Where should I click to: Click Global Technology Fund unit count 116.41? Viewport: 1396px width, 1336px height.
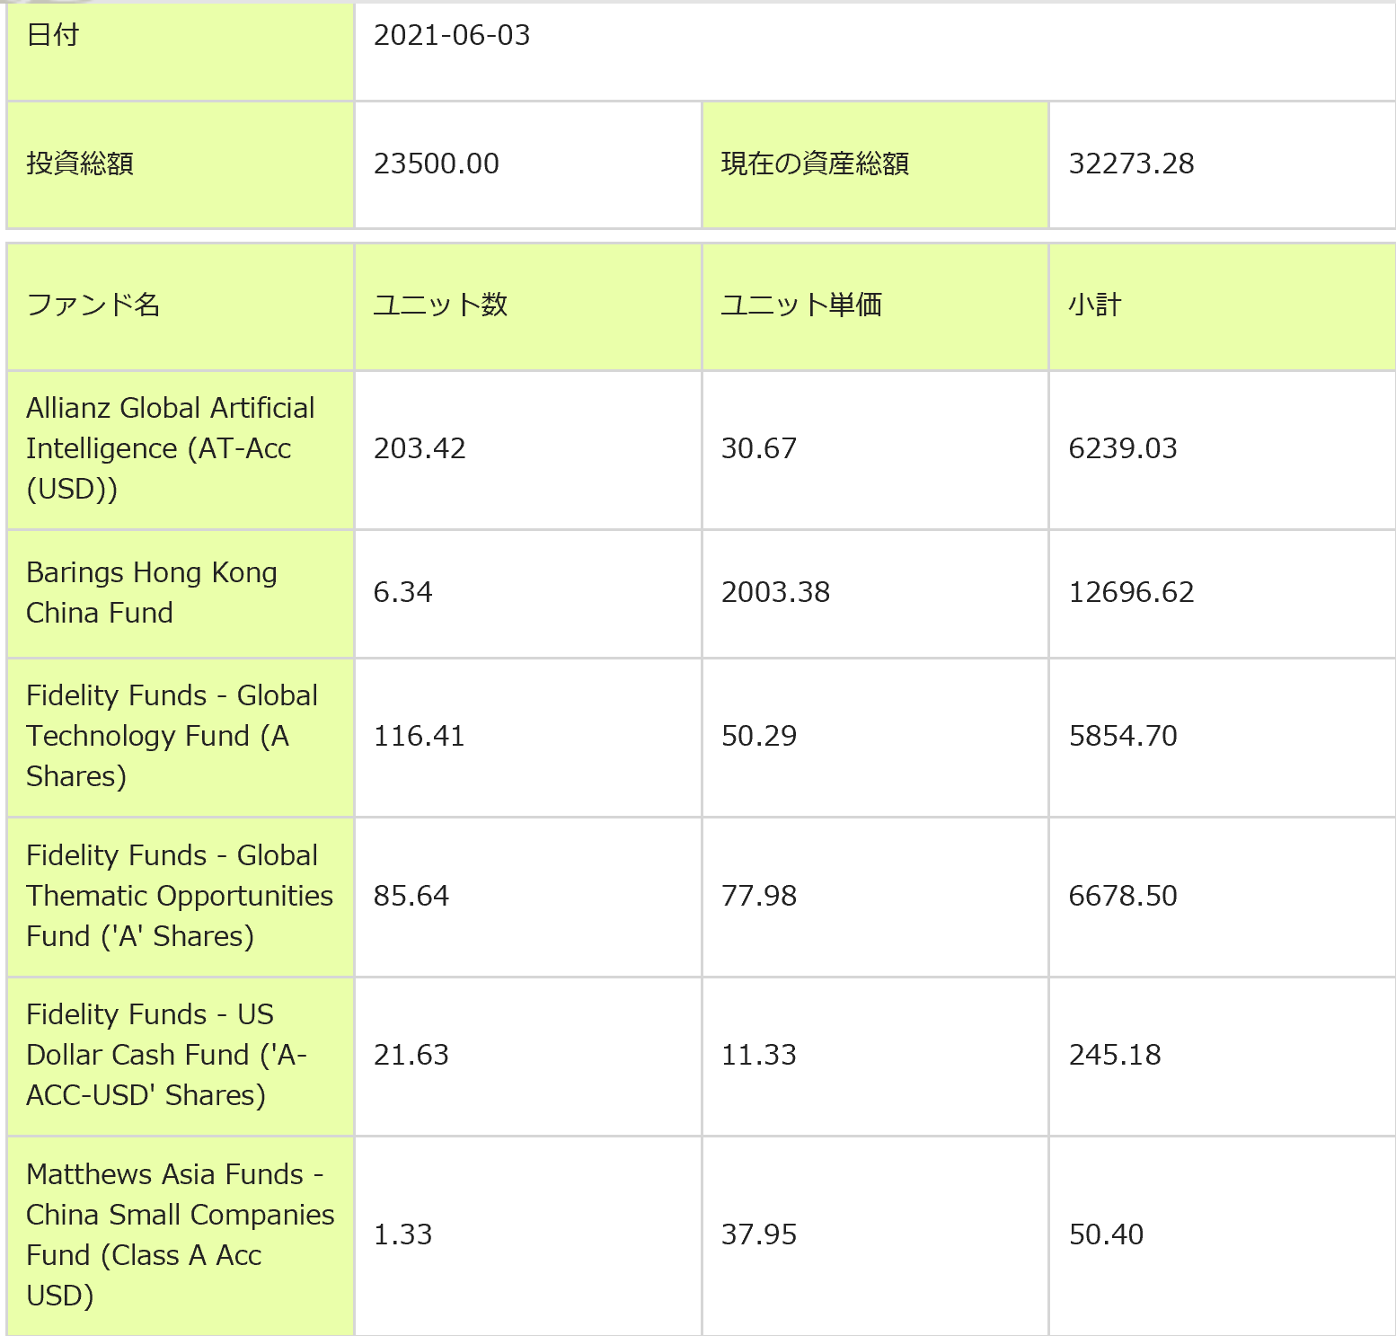[419, 736]
